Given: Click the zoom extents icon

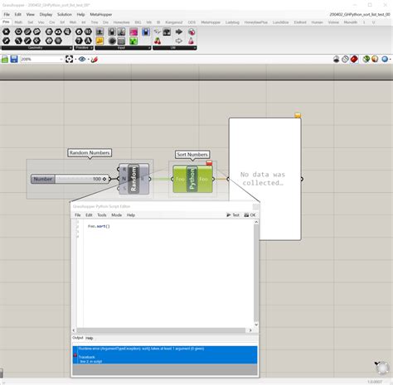Looking at the screenshot, I should click(x=69, y=59).
